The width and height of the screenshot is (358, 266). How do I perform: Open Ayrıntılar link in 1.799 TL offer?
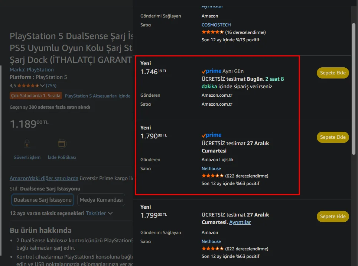[240, 222]
